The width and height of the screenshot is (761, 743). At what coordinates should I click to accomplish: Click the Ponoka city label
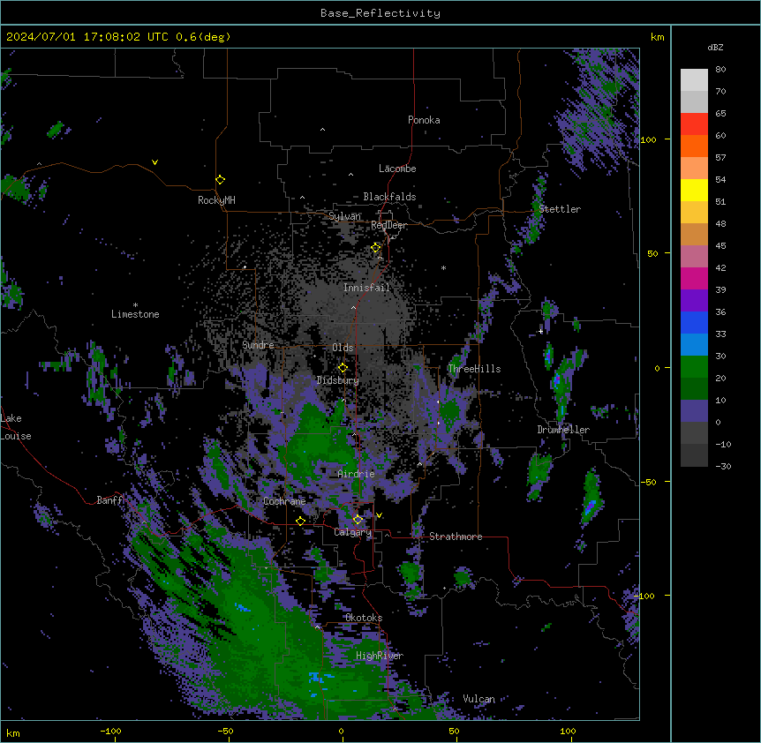[424, 120]
